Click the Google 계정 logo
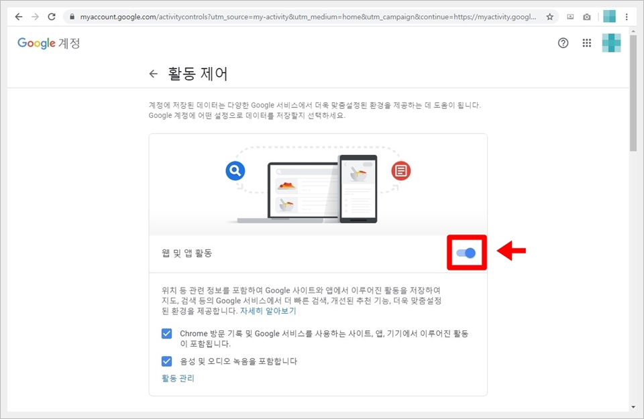The width and height of the screenshot is (644, 419). pyautogui.click(x=48, y=43)
